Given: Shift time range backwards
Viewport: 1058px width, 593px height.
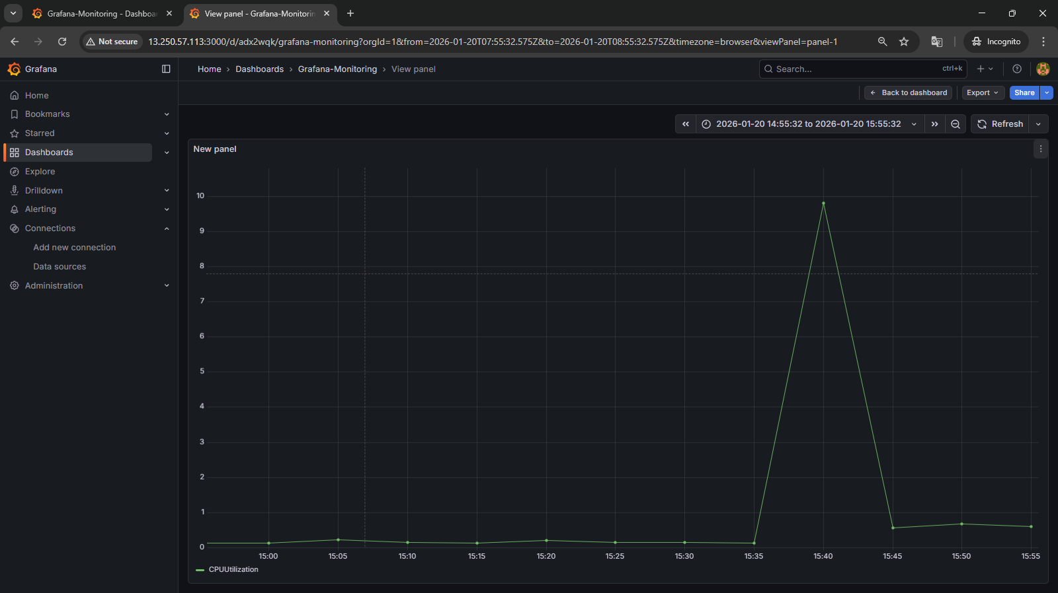Looking at the screenshot, I should click(x=686, y=124).
